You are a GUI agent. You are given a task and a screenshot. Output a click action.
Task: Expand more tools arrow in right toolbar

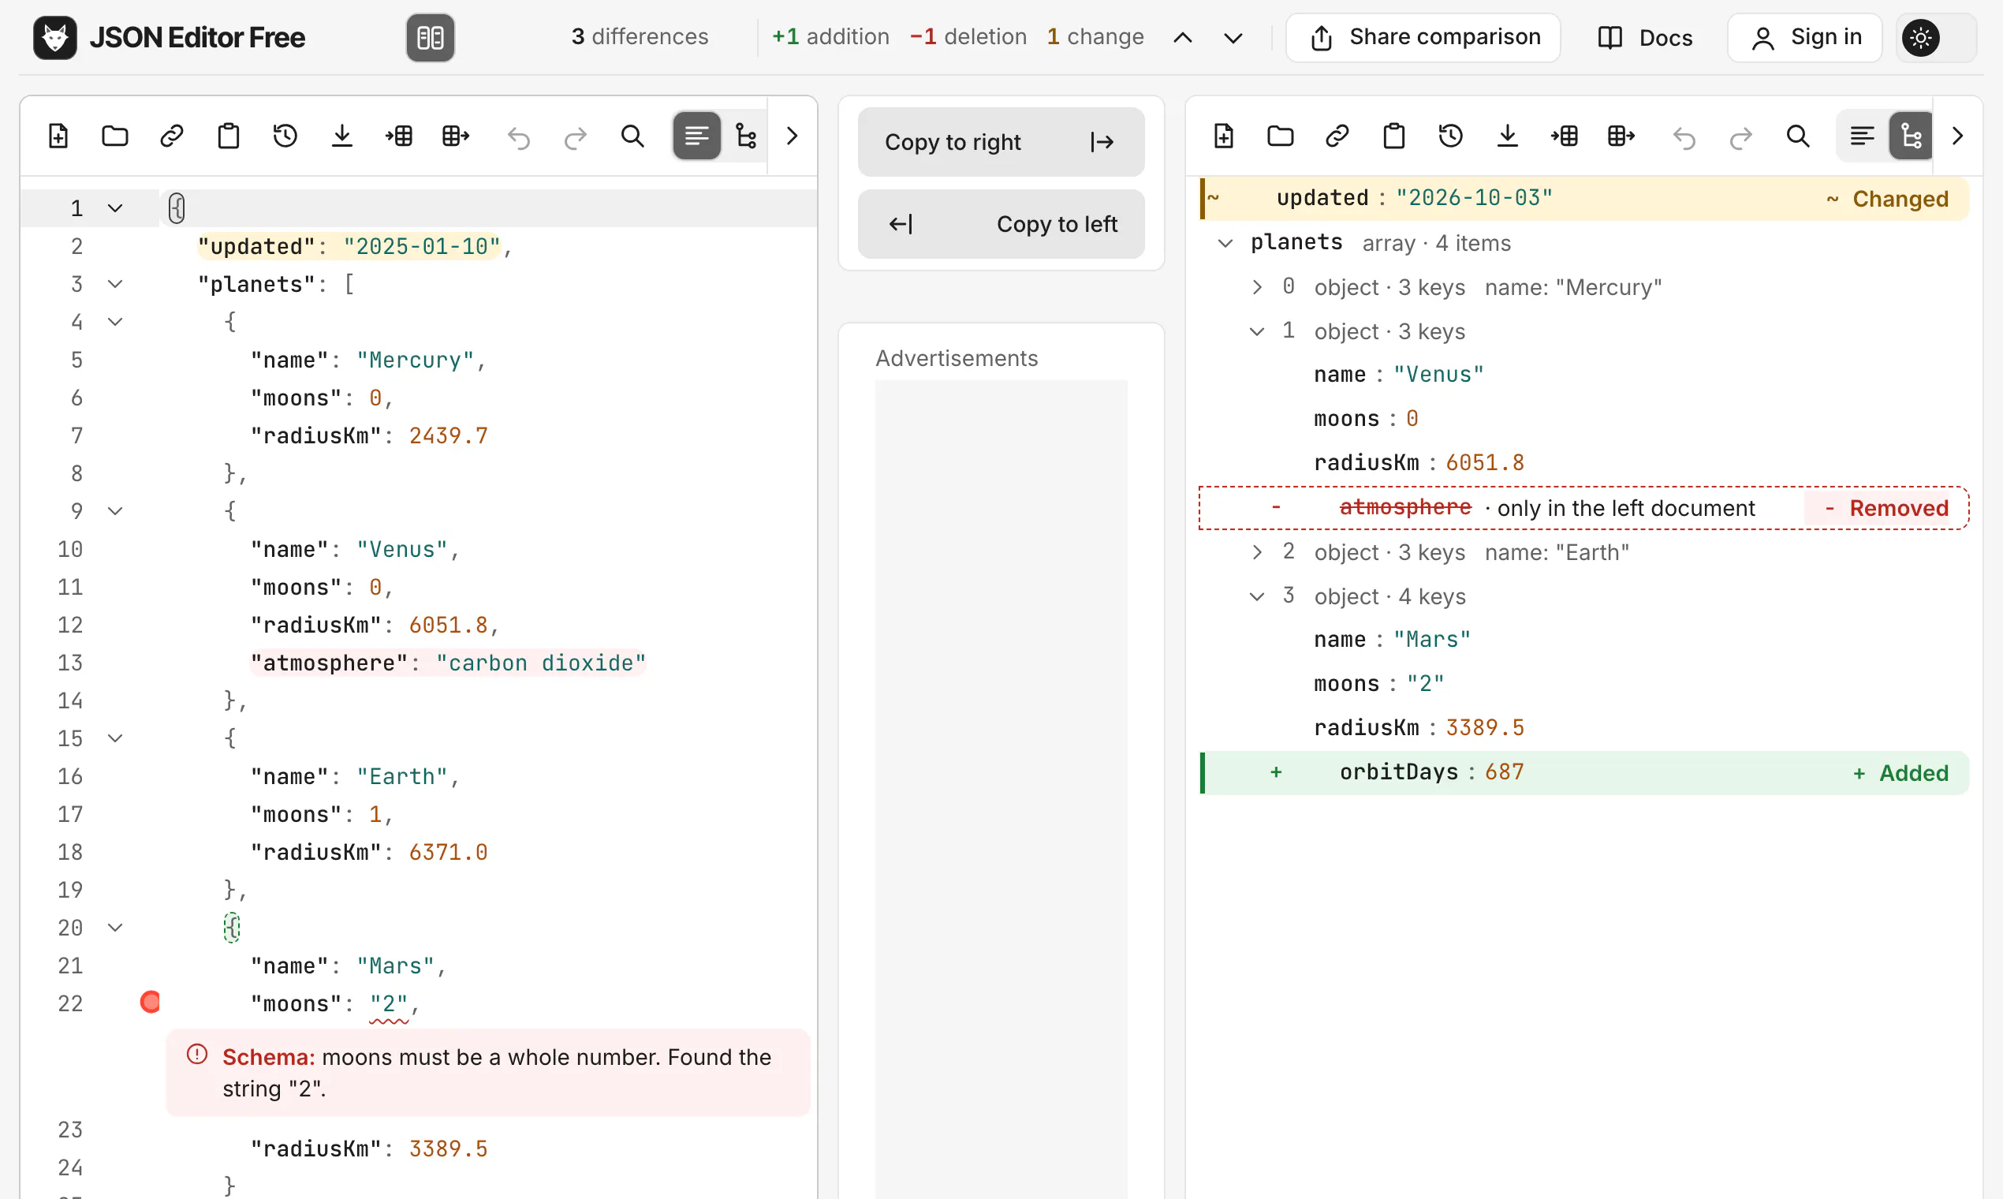click(x=1958, y=136)
